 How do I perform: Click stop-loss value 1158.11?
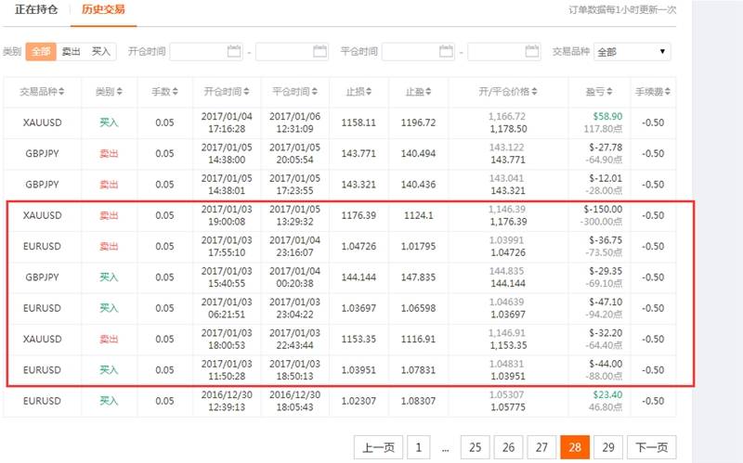pos(358,122)
